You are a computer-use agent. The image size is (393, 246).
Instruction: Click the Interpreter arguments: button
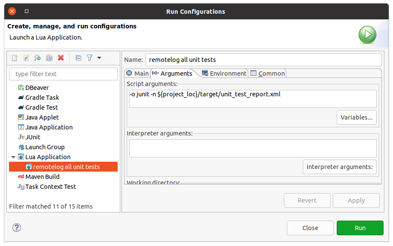(339, 167)
